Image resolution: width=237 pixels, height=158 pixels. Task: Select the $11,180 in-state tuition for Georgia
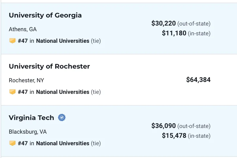[x=174, y=33]
